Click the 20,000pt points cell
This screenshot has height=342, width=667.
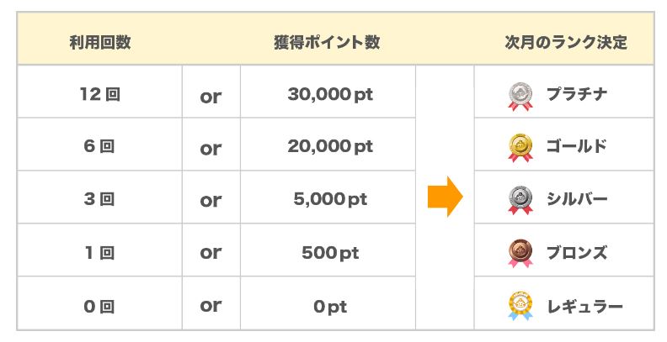click(329, 147)
